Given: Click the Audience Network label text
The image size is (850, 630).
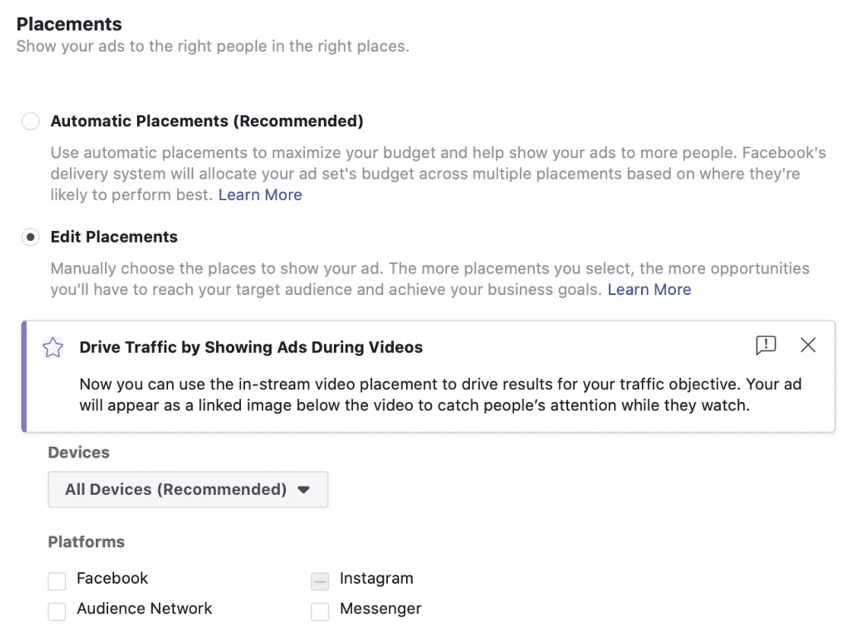Looking at the screenshot, I should click(x=144, y=608).
